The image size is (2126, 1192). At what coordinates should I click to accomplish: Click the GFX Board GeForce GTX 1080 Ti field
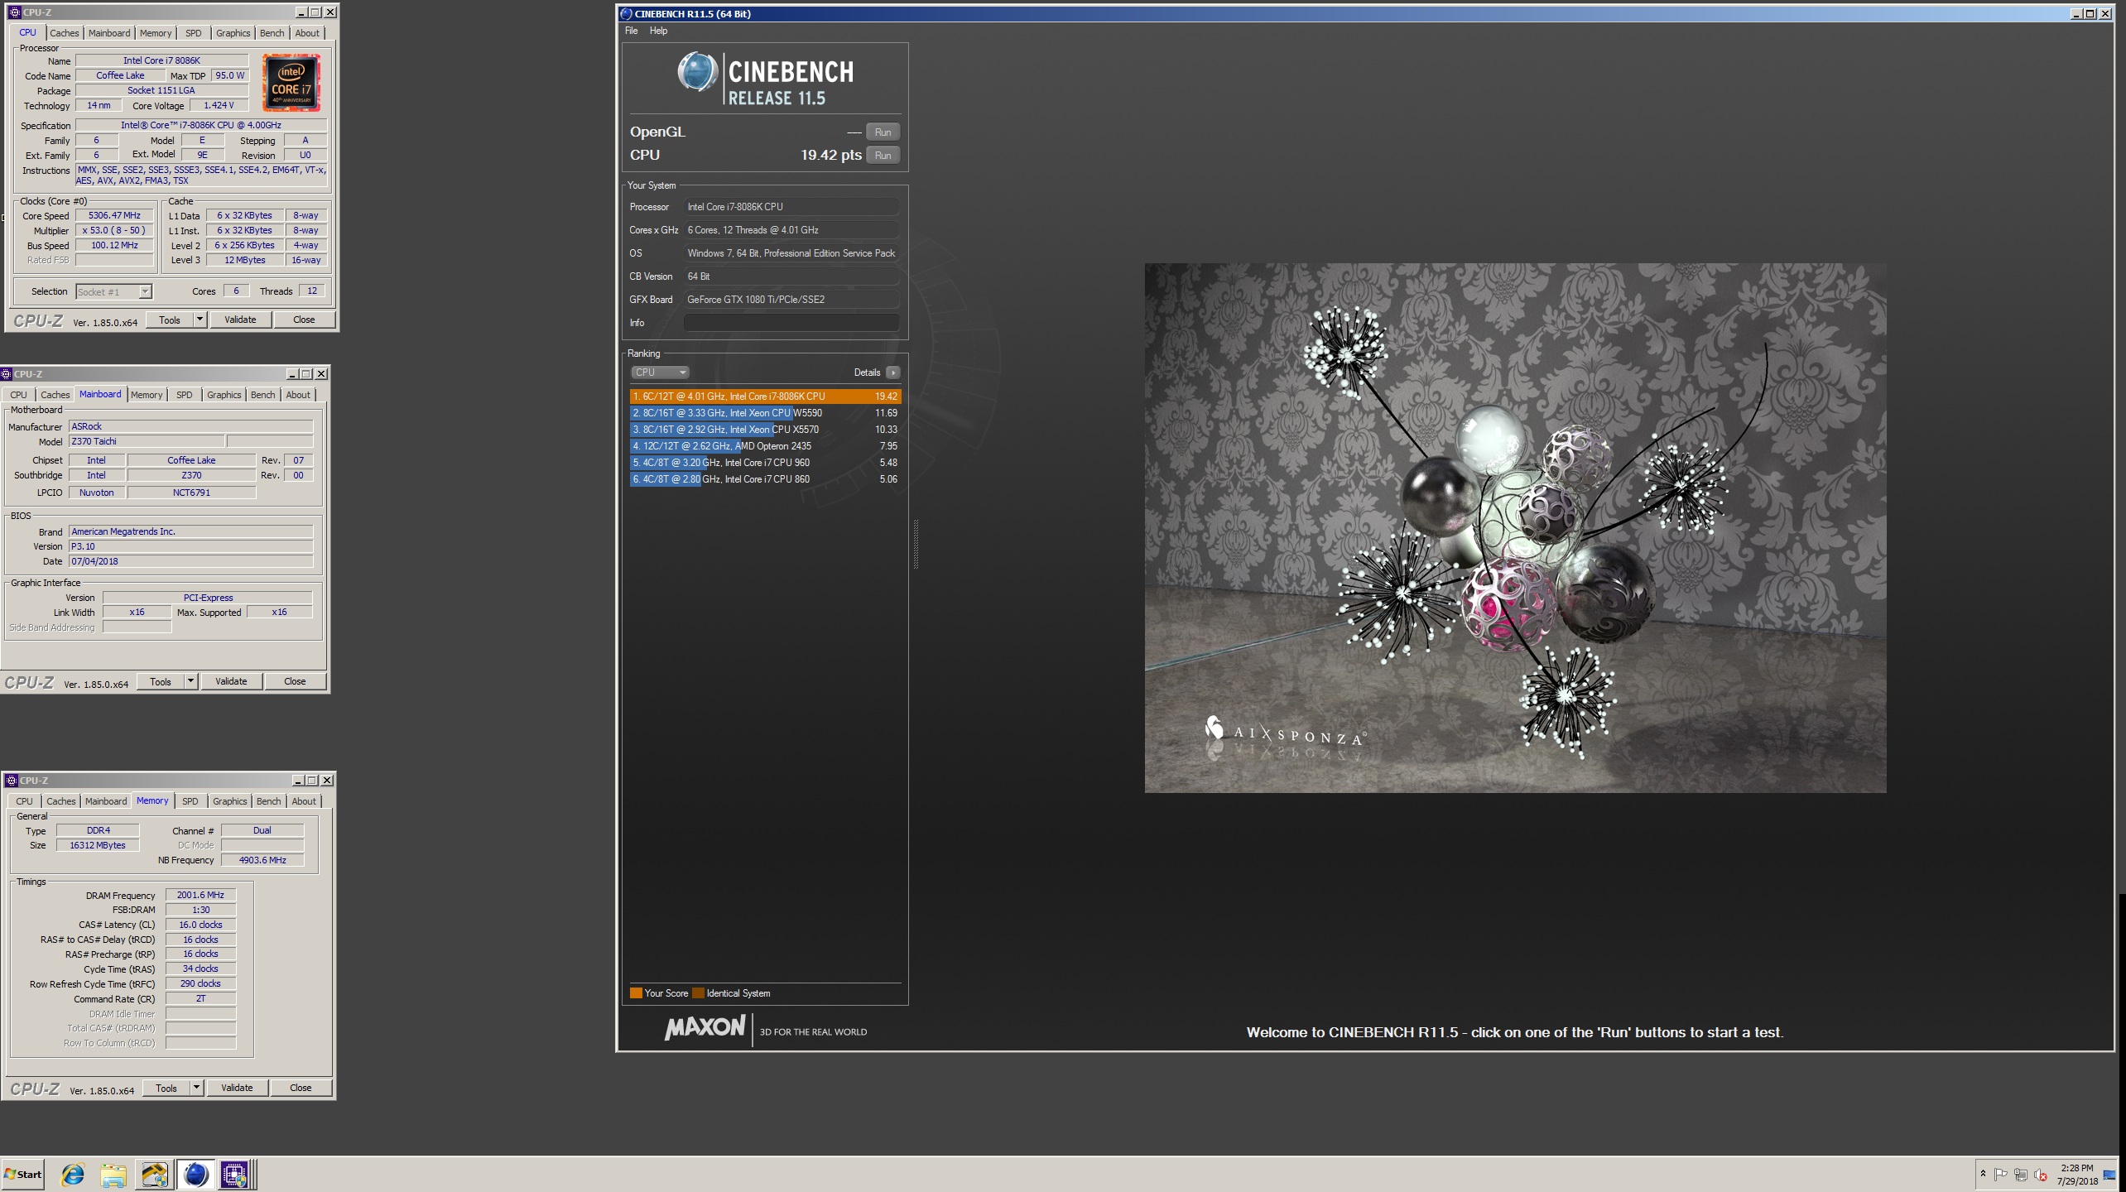pyautogui.click(x=791, y=300)
